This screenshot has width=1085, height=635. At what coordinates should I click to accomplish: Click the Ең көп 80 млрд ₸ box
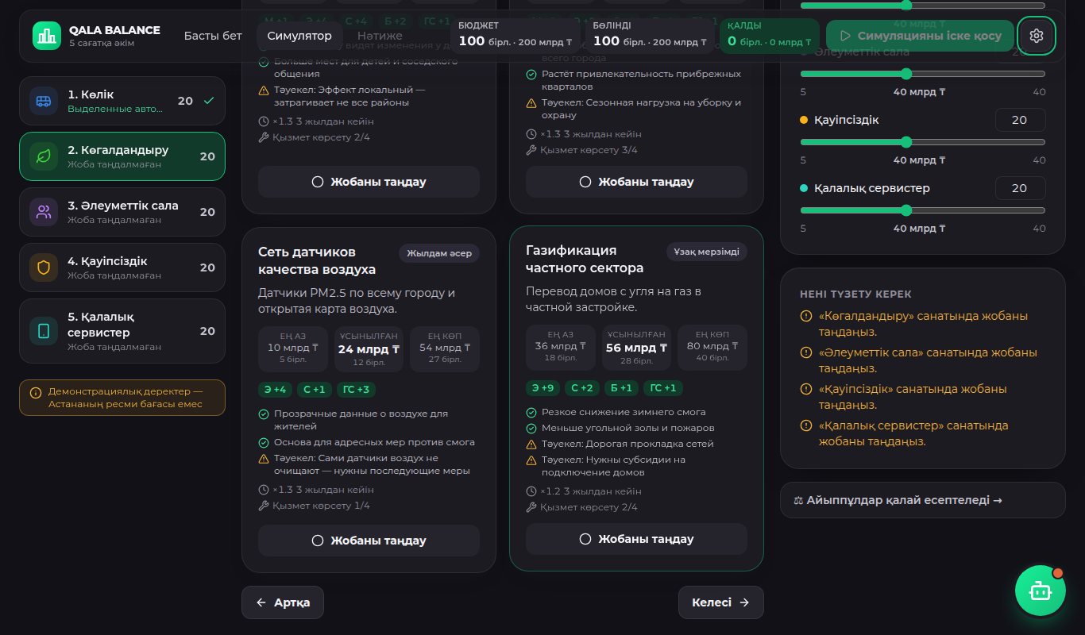[x=712, y=348]
